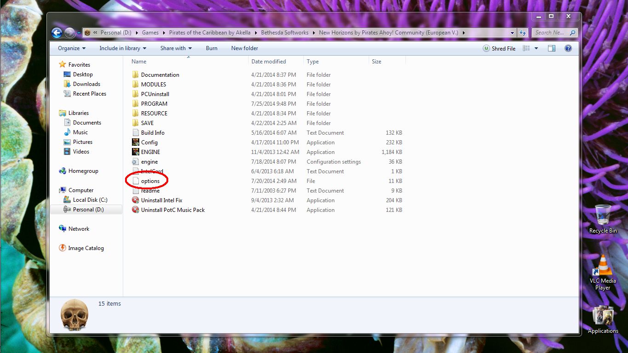Viewport: 628px width, 353px height.
Task: Click the New folder button
Action: coord(245,48)
